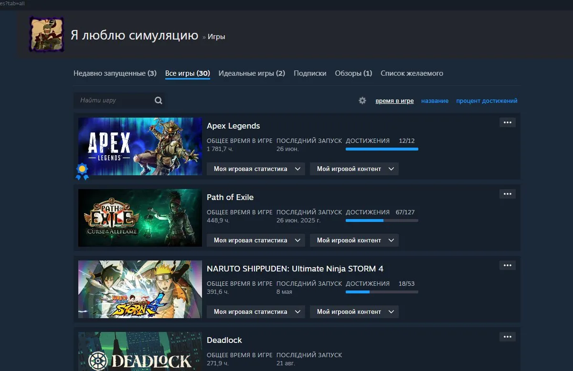Click the search magnifier icon

tap(159, 100)
